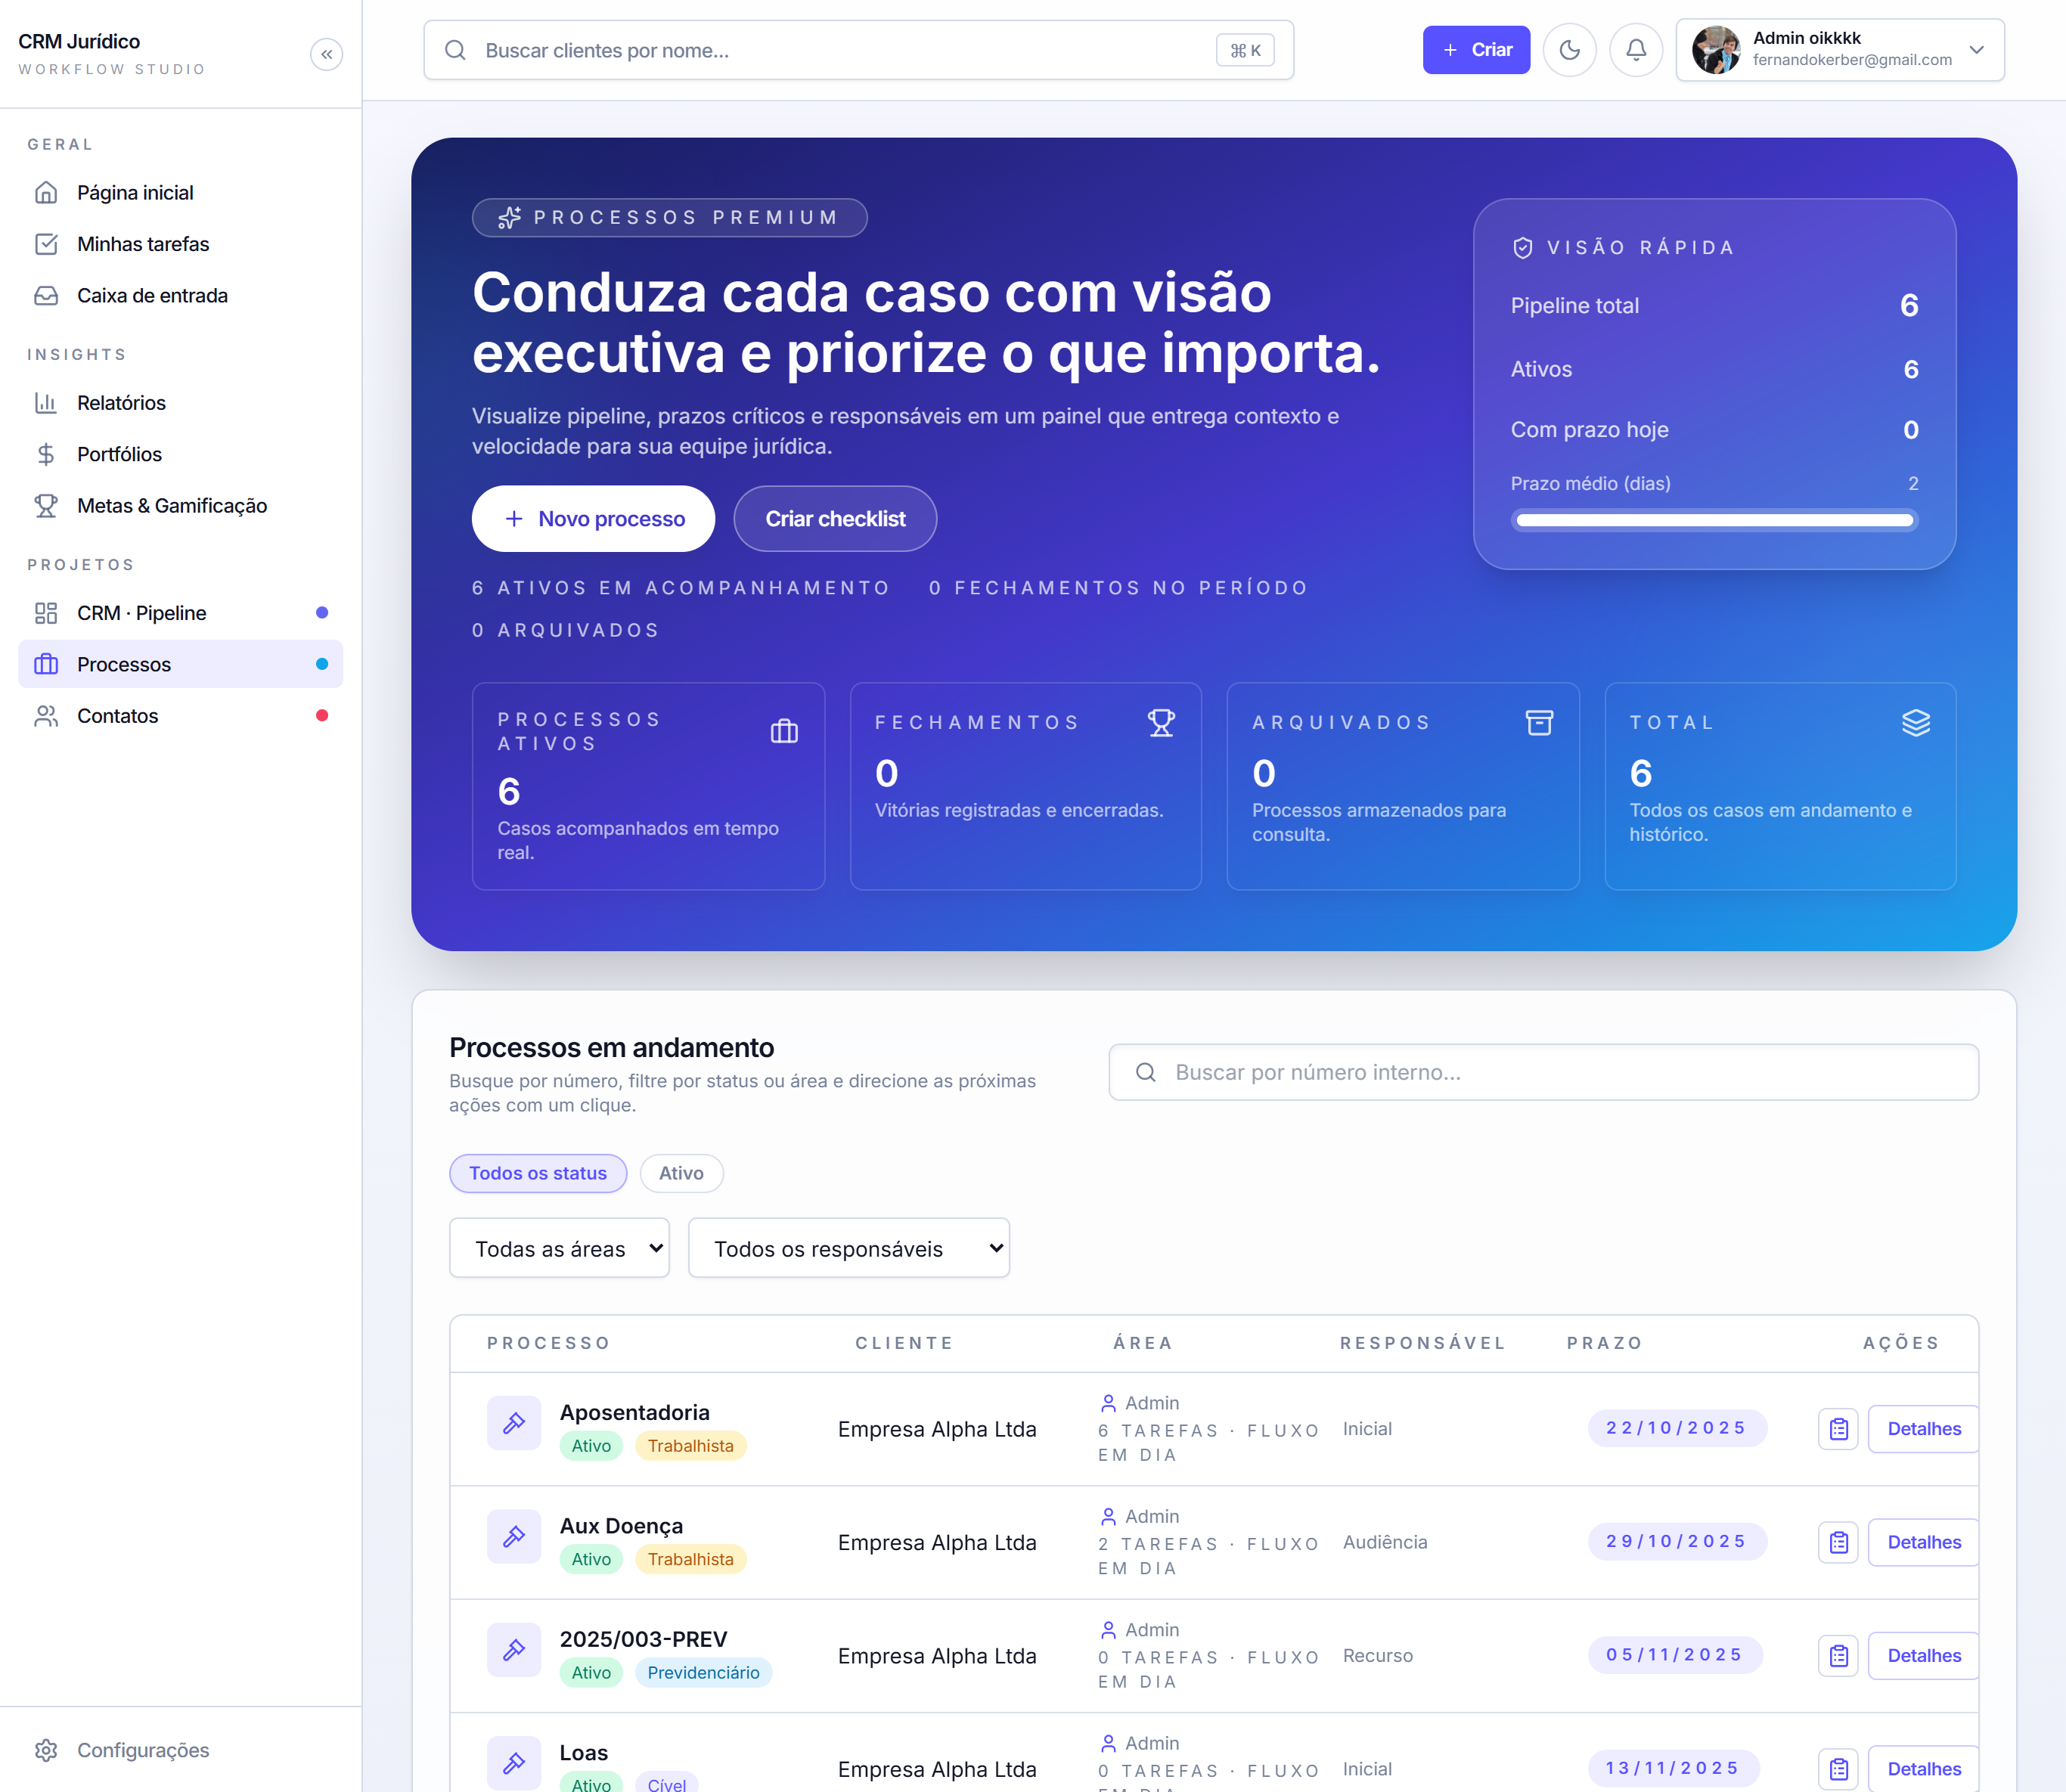Open Detalhes for the Aux Doença process
2066x1792 pixels.
click(1922, 1542)
